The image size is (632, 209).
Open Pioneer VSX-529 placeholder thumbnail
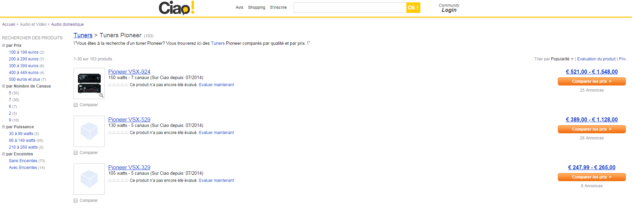(89, 131)
